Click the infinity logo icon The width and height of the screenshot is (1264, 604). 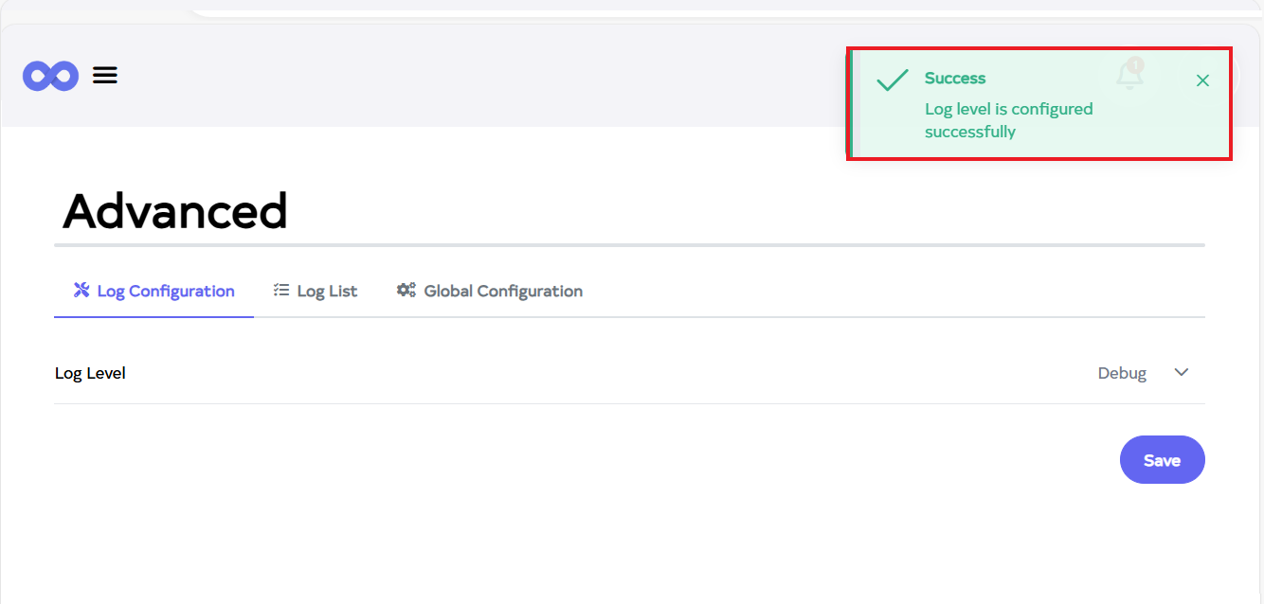(x=50, y=76)
